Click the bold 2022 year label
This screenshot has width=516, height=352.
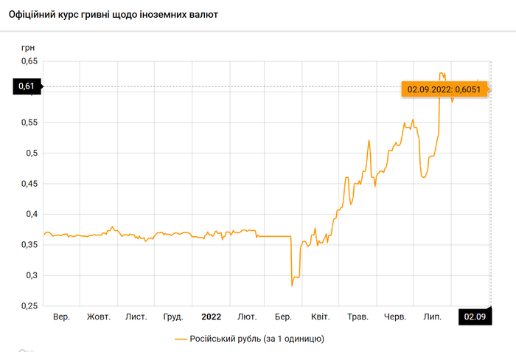pos(211,317)
